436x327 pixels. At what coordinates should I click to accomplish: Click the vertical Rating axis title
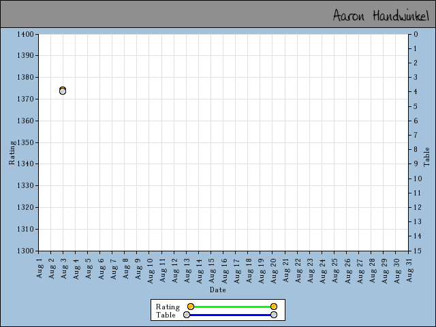[12, 153]
